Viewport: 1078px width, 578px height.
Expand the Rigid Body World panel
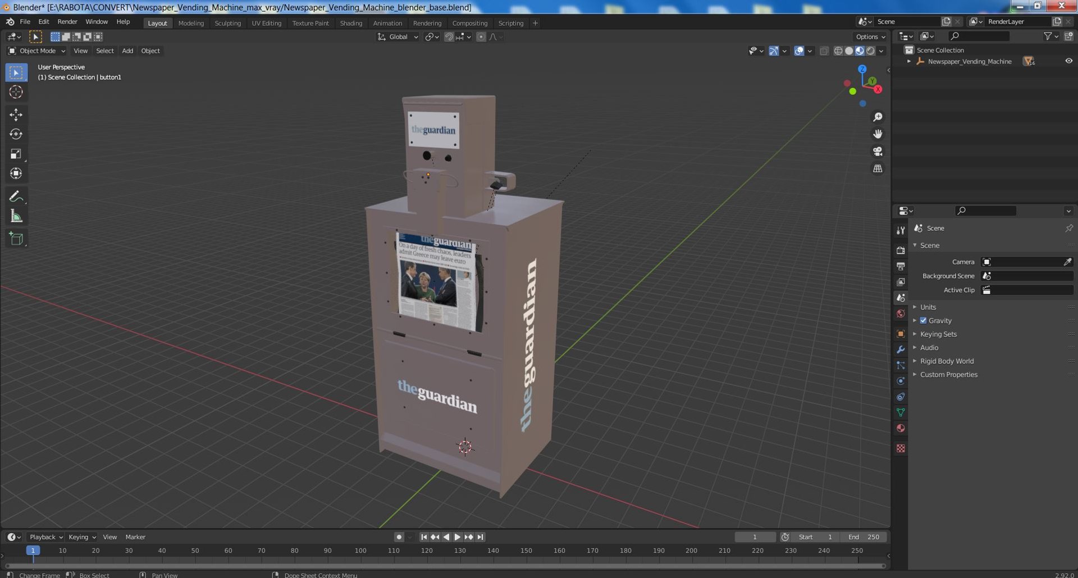(947, 361)
